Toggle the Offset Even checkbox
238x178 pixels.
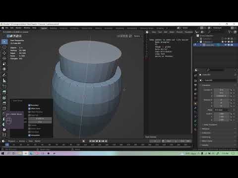pyautogui.click(x=29, y=109)
